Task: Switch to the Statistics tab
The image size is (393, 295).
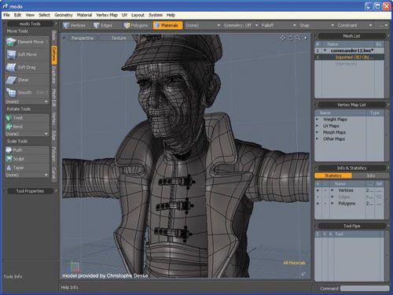Action: coord(333,175)
